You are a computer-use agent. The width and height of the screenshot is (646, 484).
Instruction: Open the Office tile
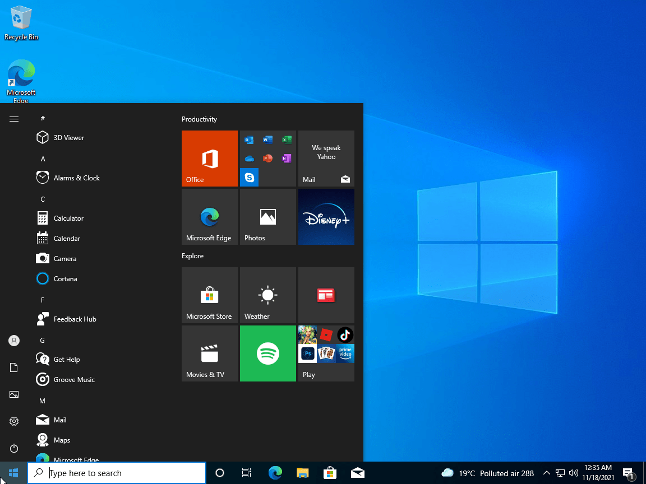pyautogui.click(x=209, y=159)
